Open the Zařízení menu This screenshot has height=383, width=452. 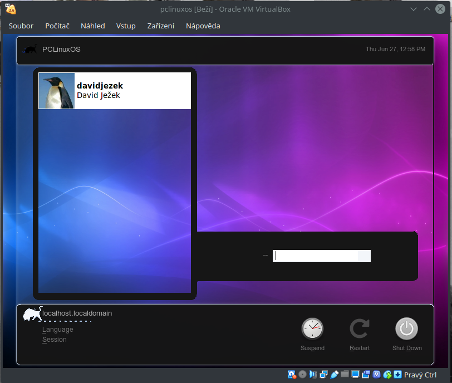[x=160, y=26]
